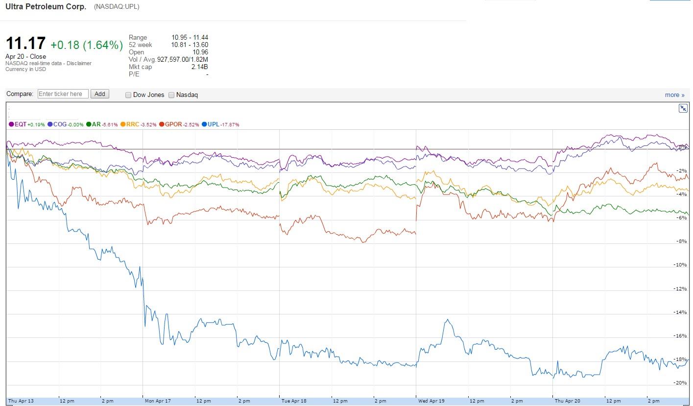This screenshot has height=406, width=693.
Task: Select the RRC ticker label in legend
Action: [133, 124]
